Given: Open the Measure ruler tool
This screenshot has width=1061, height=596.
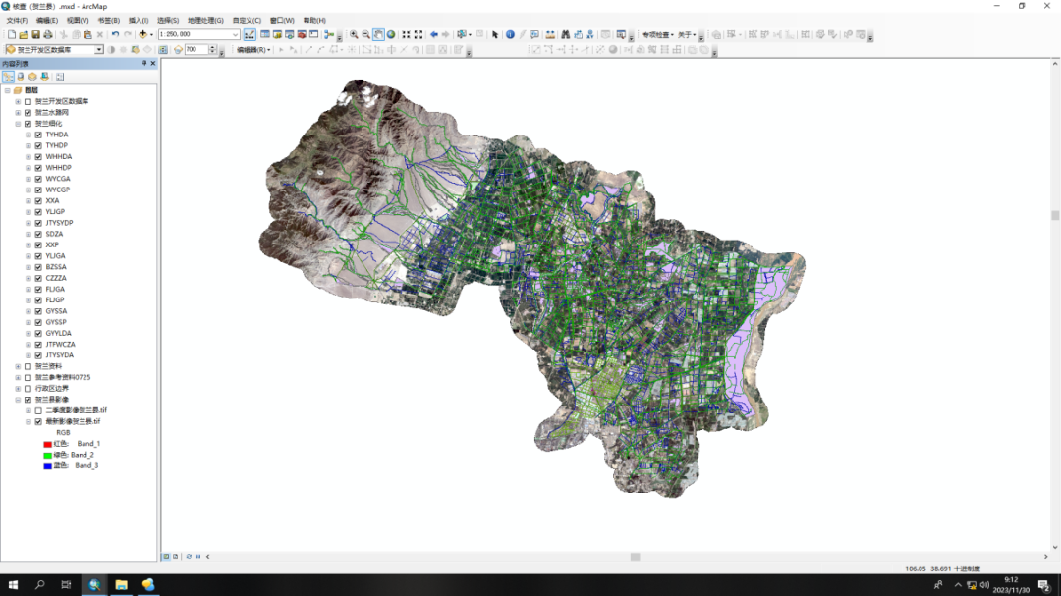Looking at the screenshot, I should (x=550, y=34).
